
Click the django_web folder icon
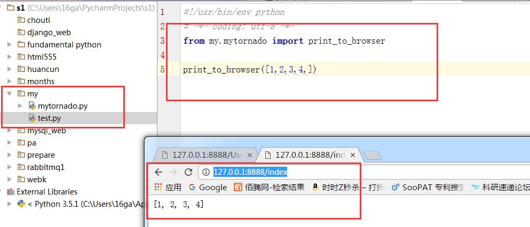pos(21,32)
